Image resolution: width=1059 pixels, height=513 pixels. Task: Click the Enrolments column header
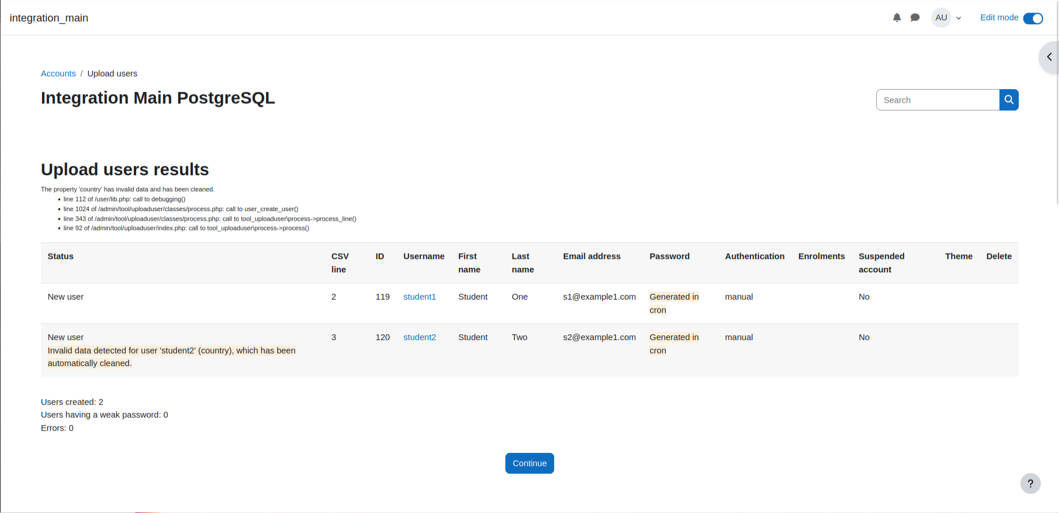point(821,256)
